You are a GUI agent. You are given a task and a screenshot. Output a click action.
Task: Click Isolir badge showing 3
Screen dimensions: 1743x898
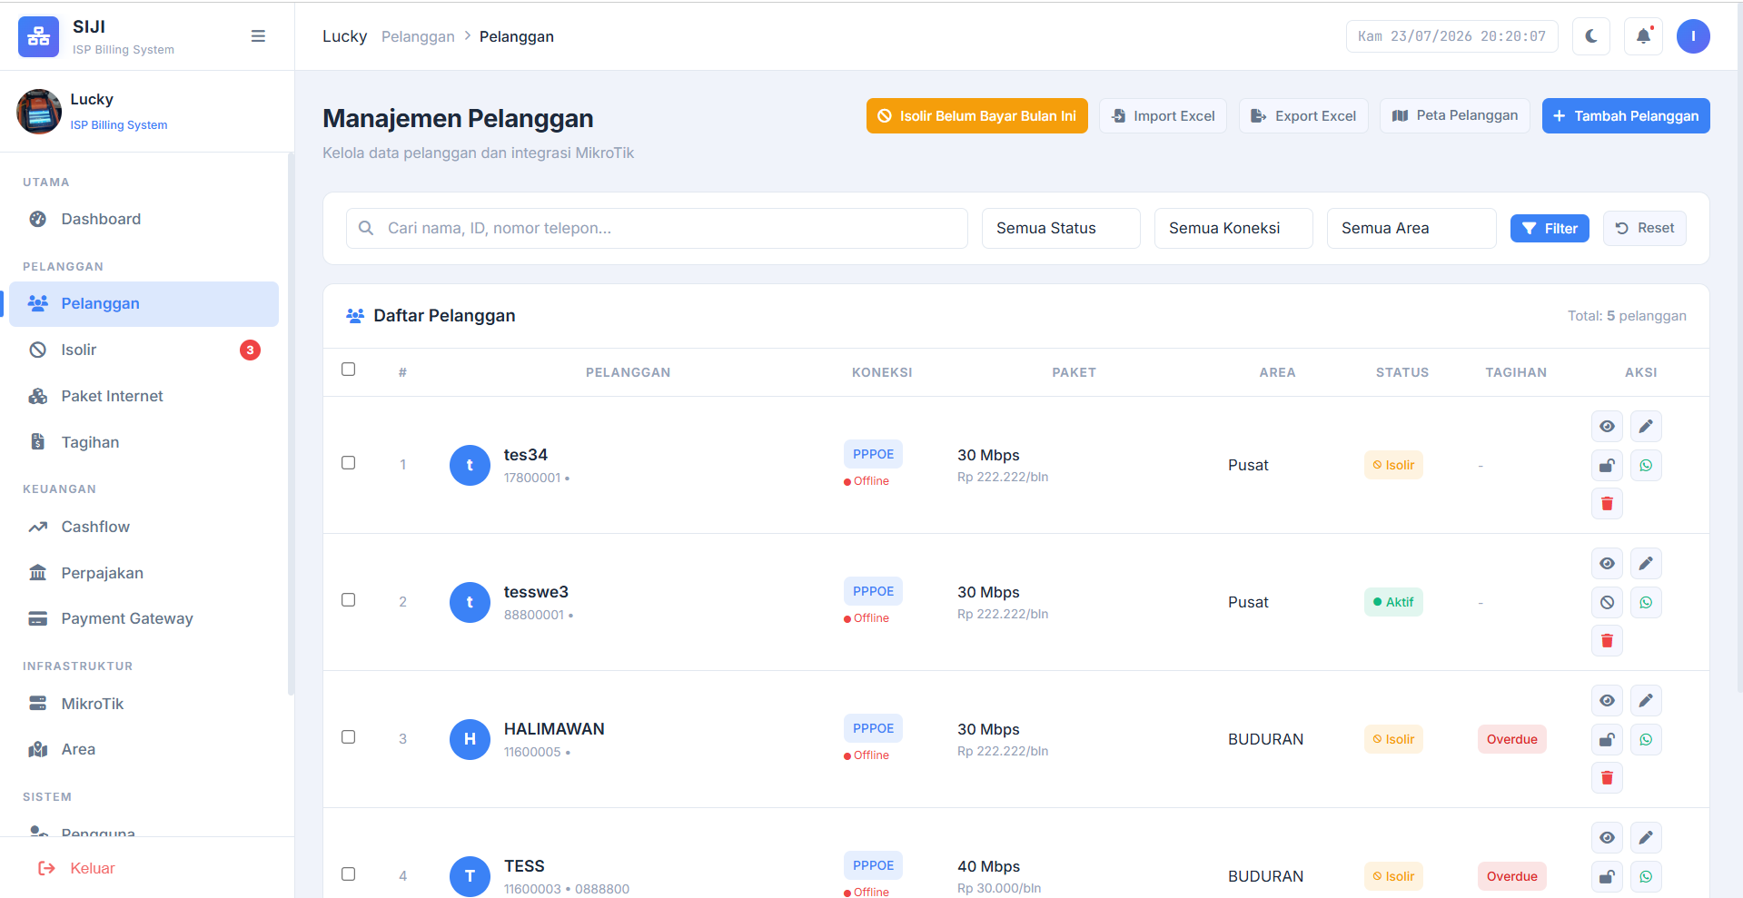250,350
